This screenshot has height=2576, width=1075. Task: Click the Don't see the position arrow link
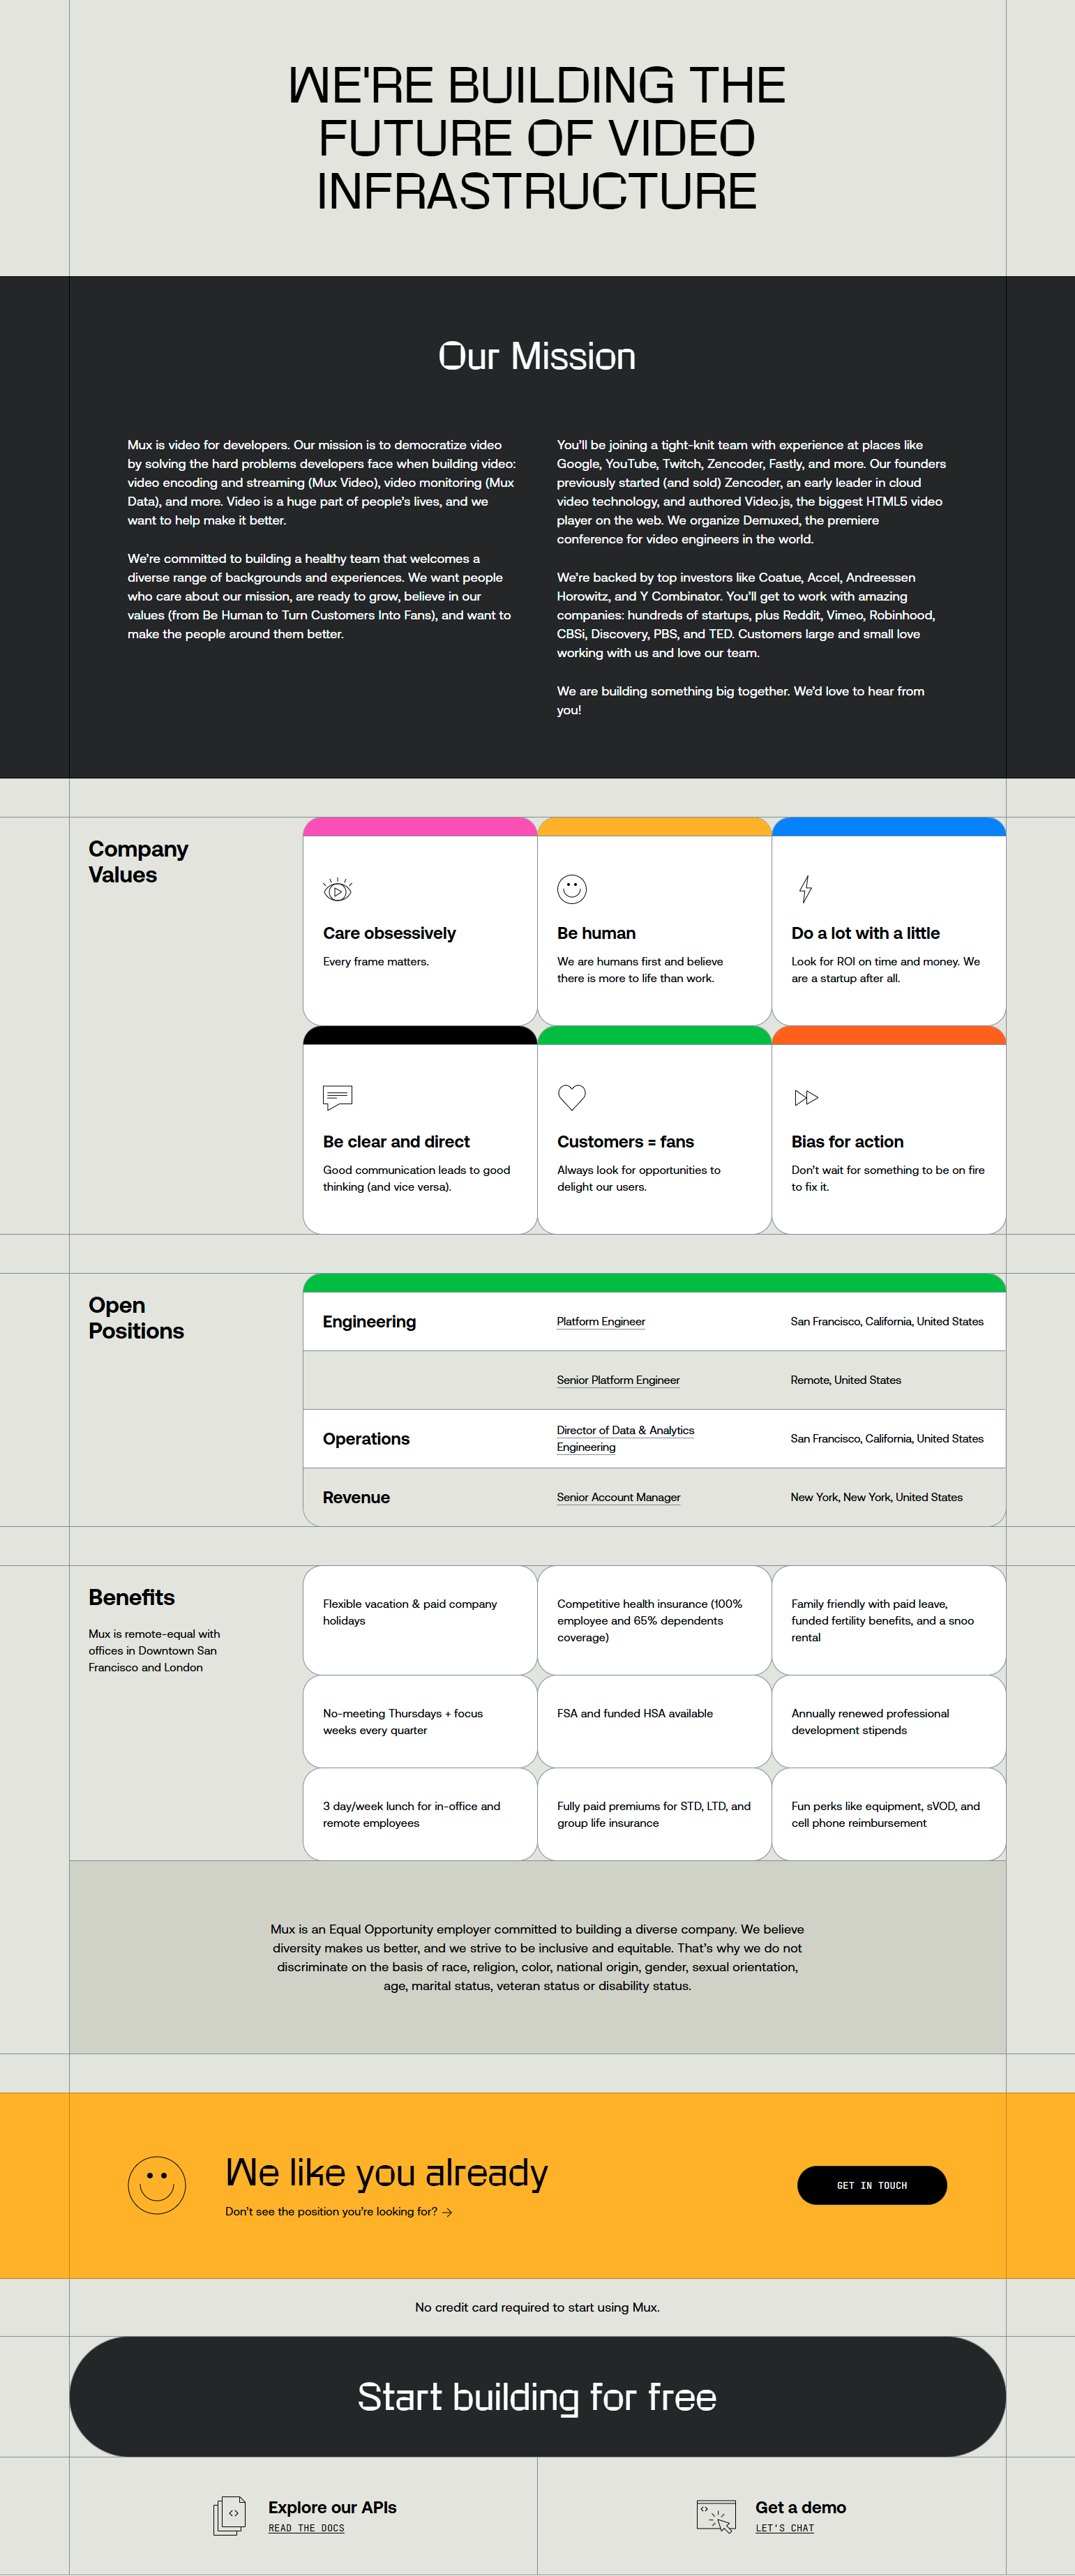click(339, 2211)
